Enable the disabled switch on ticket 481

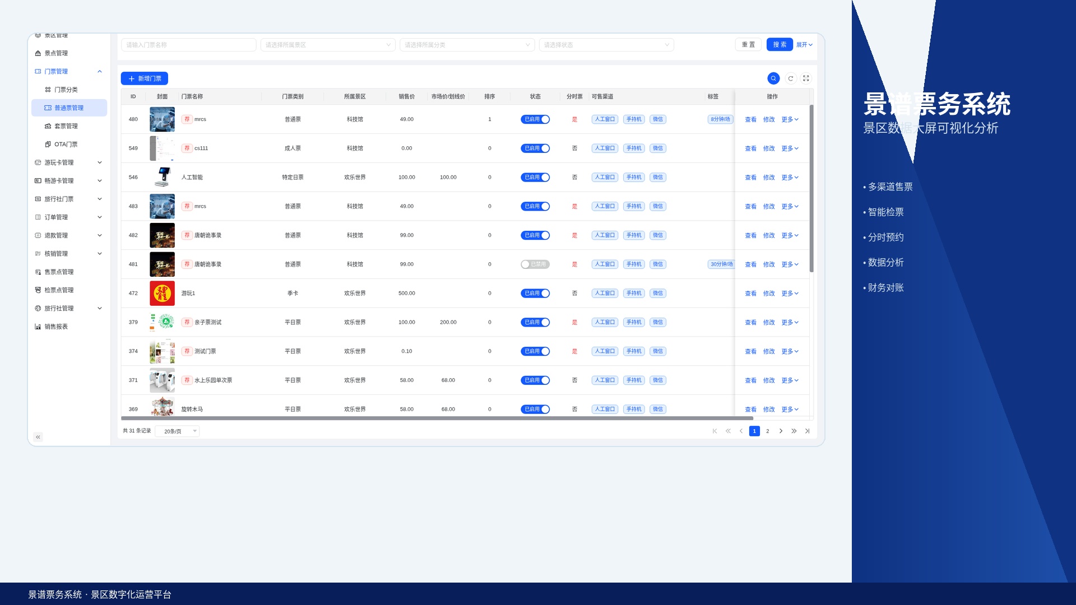[x=535, y=264]
